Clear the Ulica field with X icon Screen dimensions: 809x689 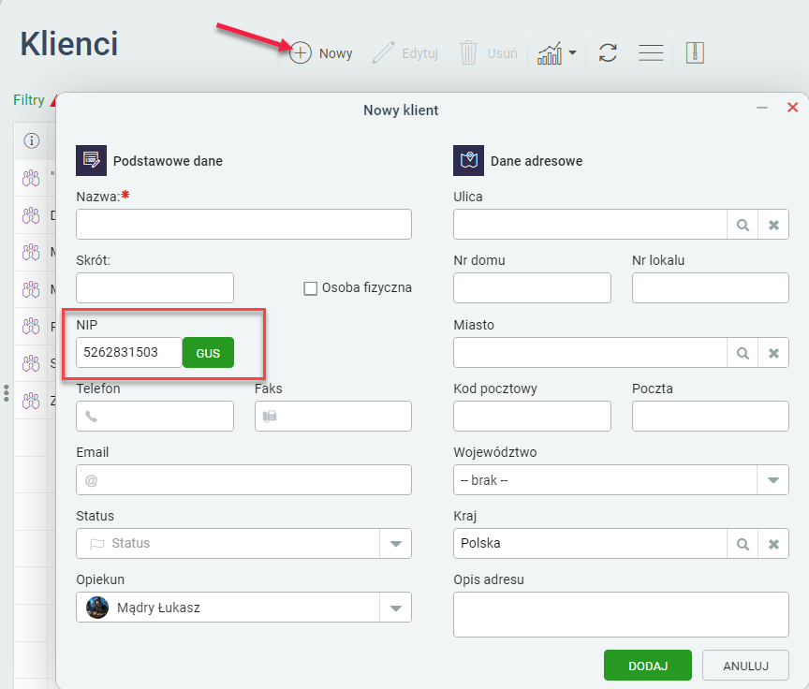pos(773,225)
